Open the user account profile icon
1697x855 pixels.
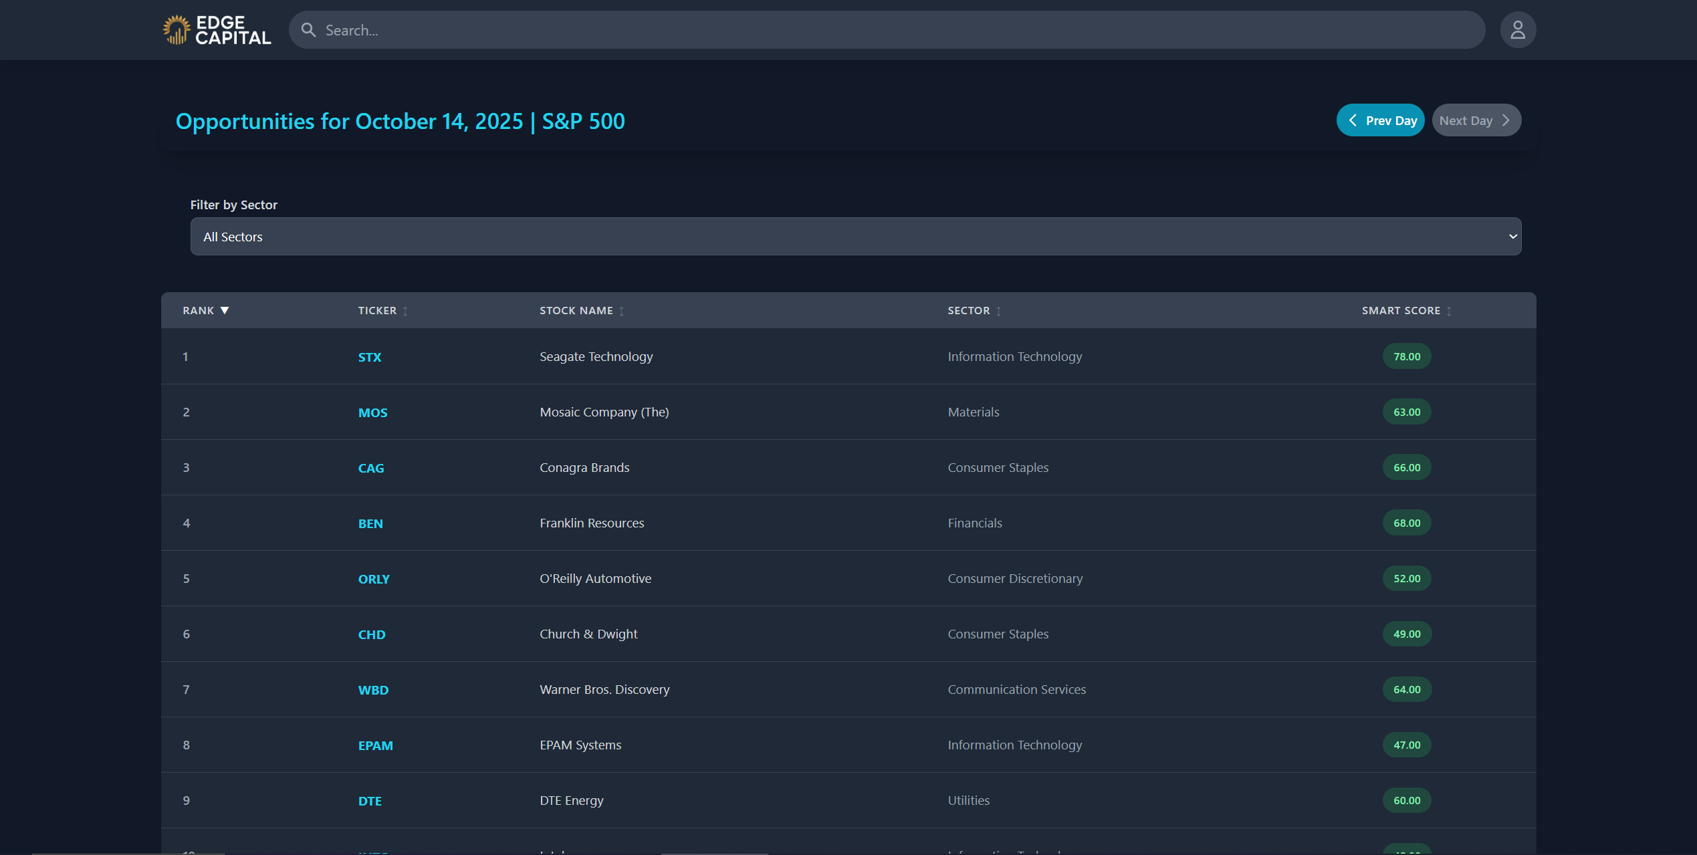1517,29
